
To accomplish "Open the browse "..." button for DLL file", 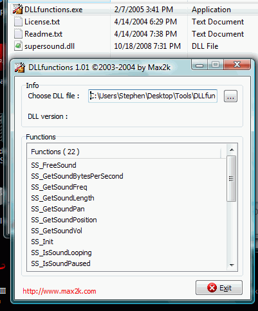I will coord(230,96).
